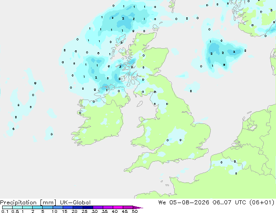
Task: Click the 'UK-Global' model label
Action: click(x=75, y=203)
